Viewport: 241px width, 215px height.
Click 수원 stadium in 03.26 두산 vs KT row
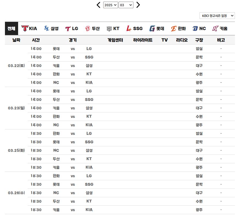[x=199, y=201]
